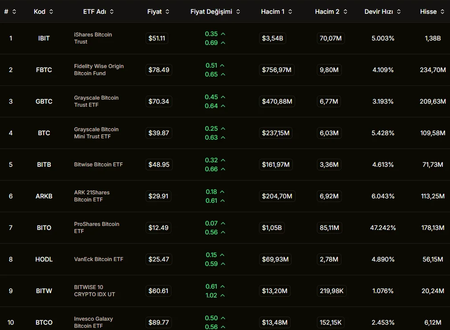Select the 219,98K volume badge for BITW
Viewport: 450px width, 330px height.
pyautogui.click(x=331, y=291)
